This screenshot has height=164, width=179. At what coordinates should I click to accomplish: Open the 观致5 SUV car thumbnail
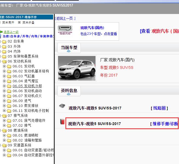(77, 68)
